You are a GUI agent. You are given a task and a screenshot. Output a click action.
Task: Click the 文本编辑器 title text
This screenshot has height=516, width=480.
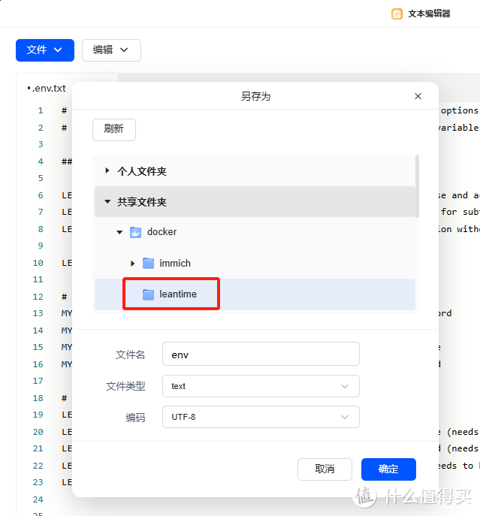point(429,14)
